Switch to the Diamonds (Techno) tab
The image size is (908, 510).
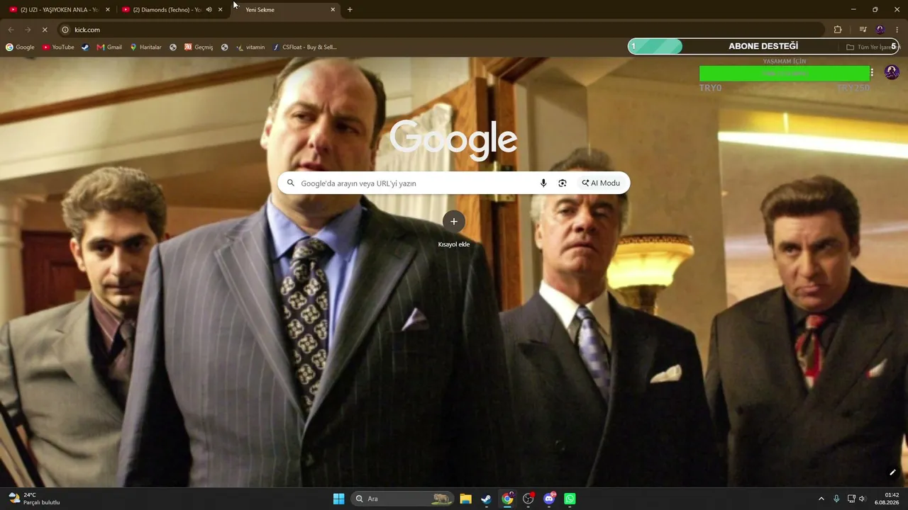172,10
